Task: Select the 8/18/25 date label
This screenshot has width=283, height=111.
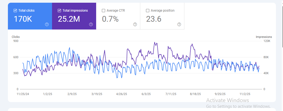Action: [x=195, y=94]
